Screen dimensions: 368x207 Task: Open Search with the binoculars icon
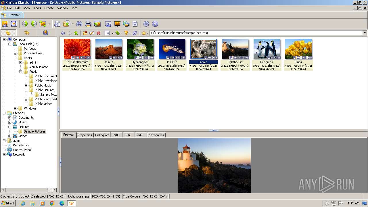coord(79,24)
